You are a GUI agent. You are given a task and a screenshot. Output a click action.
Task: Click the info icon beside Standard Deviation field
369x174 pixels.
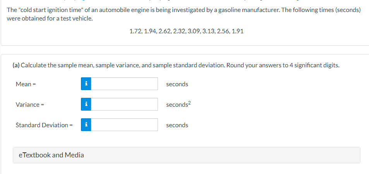click(86, 125)
